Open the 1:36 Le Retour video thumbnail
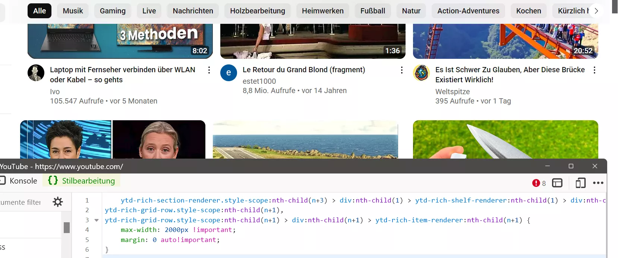 [x=313, y=41]
